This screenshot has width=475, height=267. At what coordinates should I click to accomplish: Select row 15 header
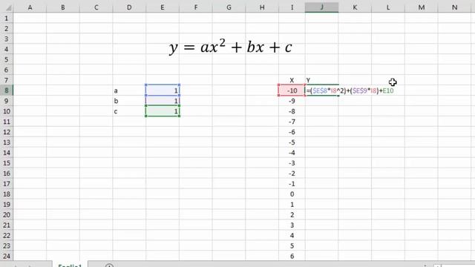coord(7,163)
